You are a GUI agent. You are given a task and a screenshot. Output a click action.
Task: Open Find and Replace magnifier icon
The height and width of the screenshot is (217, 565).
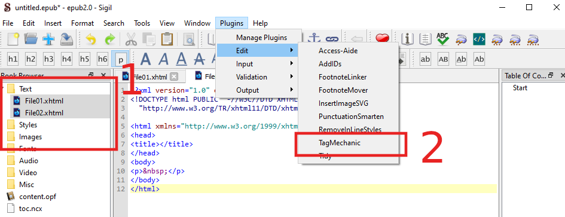pyautogui.click(x=188, y=39)
